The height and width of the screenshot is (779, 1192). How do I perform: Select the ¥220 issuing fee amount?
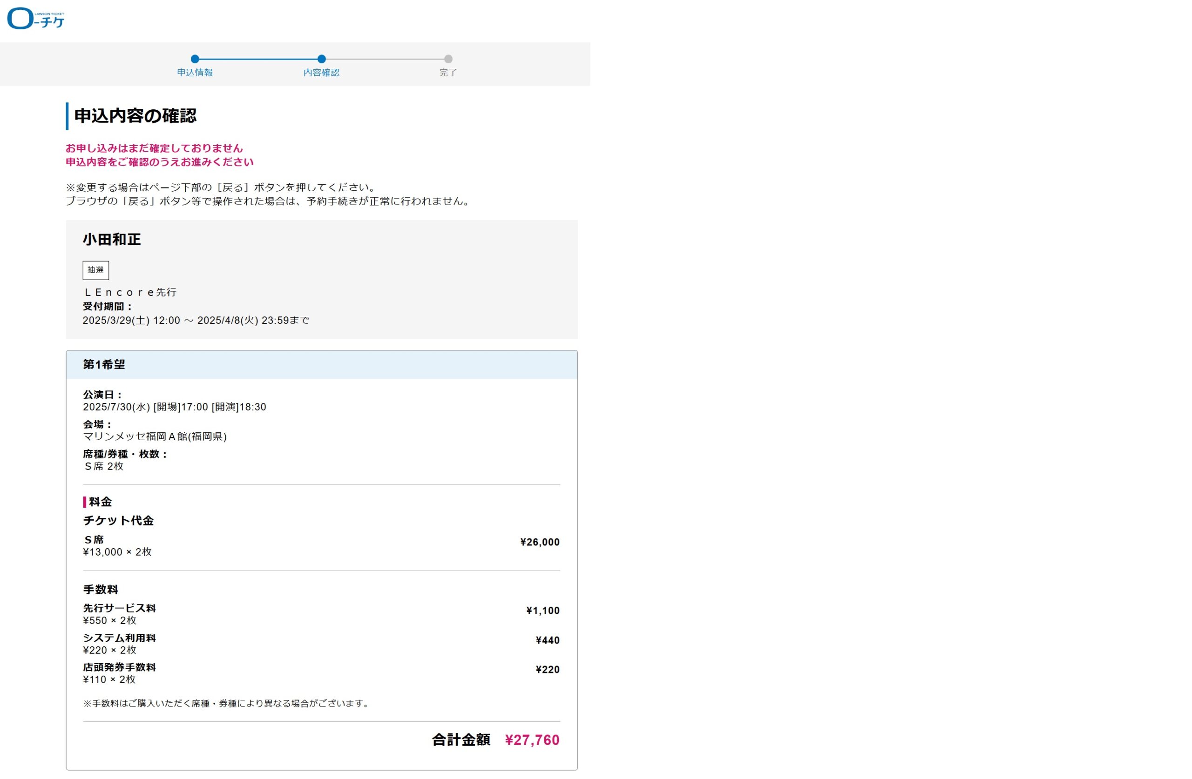548,670
